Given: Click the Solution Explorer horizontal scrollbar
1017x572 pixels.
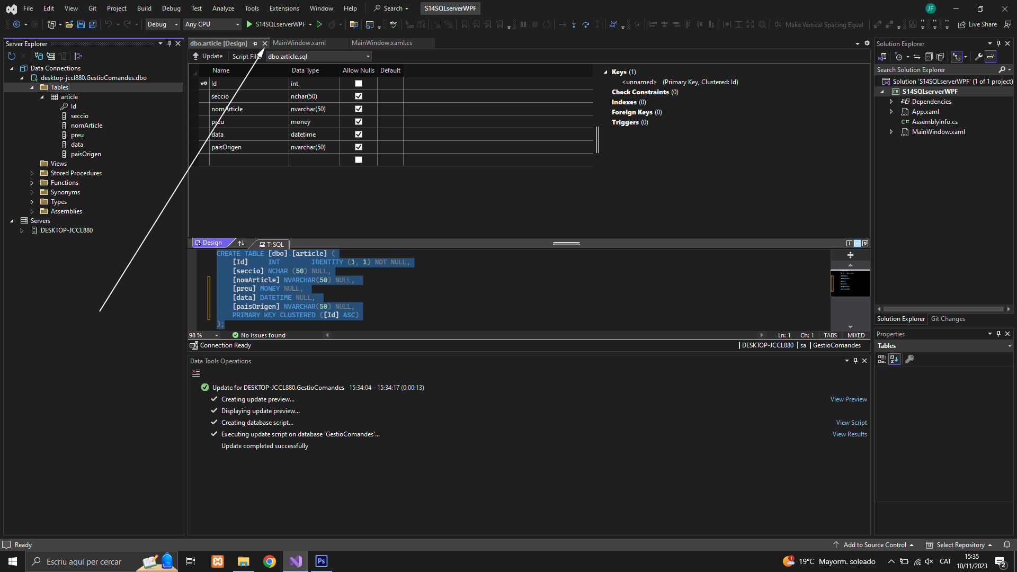Looking at the screenshot, I should pos(943,309).
